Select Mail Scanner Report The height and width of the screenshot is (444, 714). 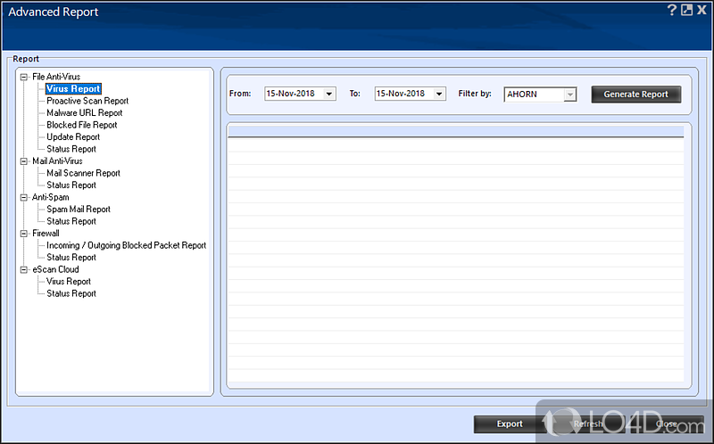(83, 173)
